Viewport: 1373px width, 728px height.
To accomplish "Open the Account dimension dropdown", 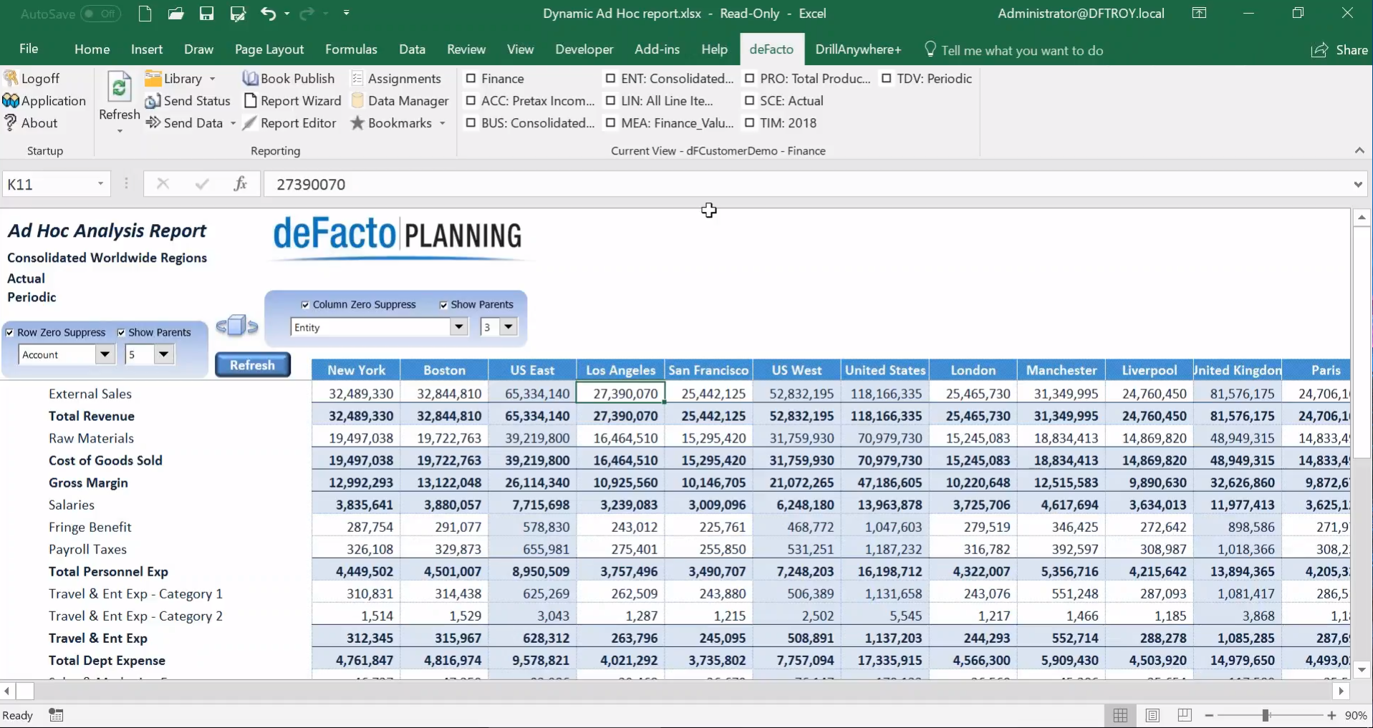I will 105,354.
